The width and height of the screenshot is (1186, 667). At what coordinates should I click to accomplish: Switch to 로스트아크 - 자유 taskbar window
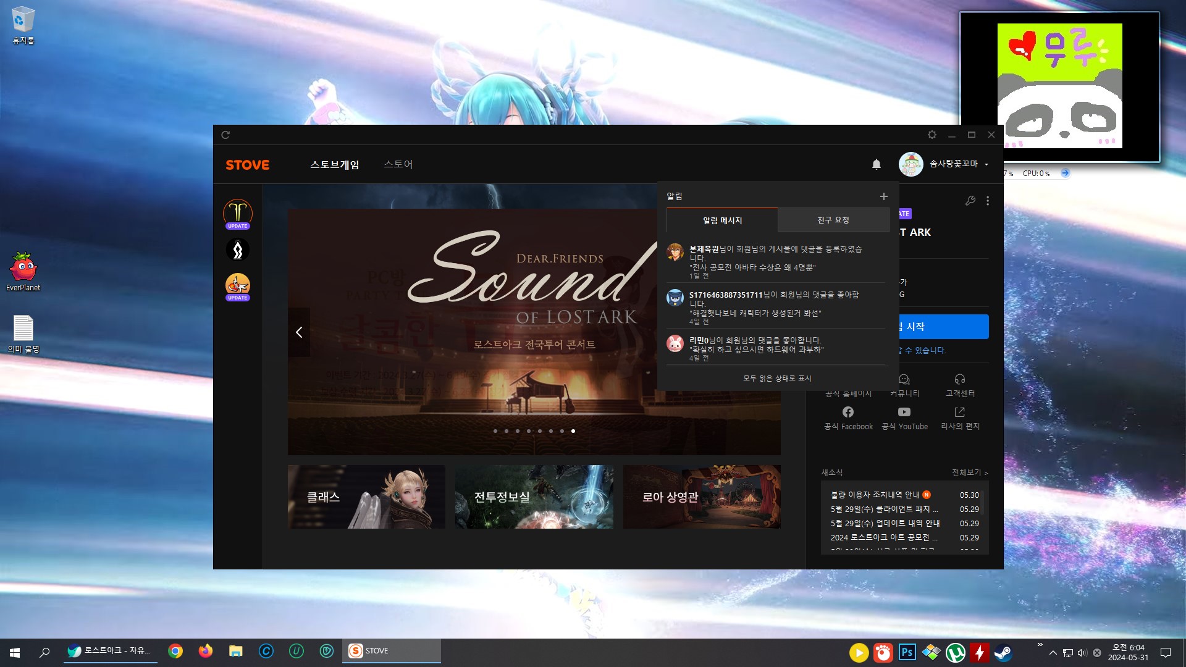point(111,651)
